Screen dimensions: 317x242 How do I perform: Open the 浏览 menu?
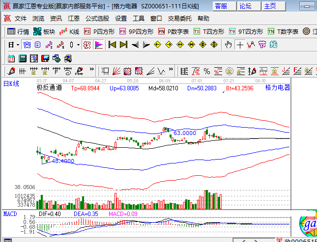pos(38,19)
